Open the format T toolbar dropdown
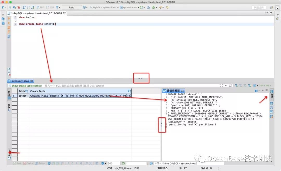The image size is (281, 171). point(58,8)
